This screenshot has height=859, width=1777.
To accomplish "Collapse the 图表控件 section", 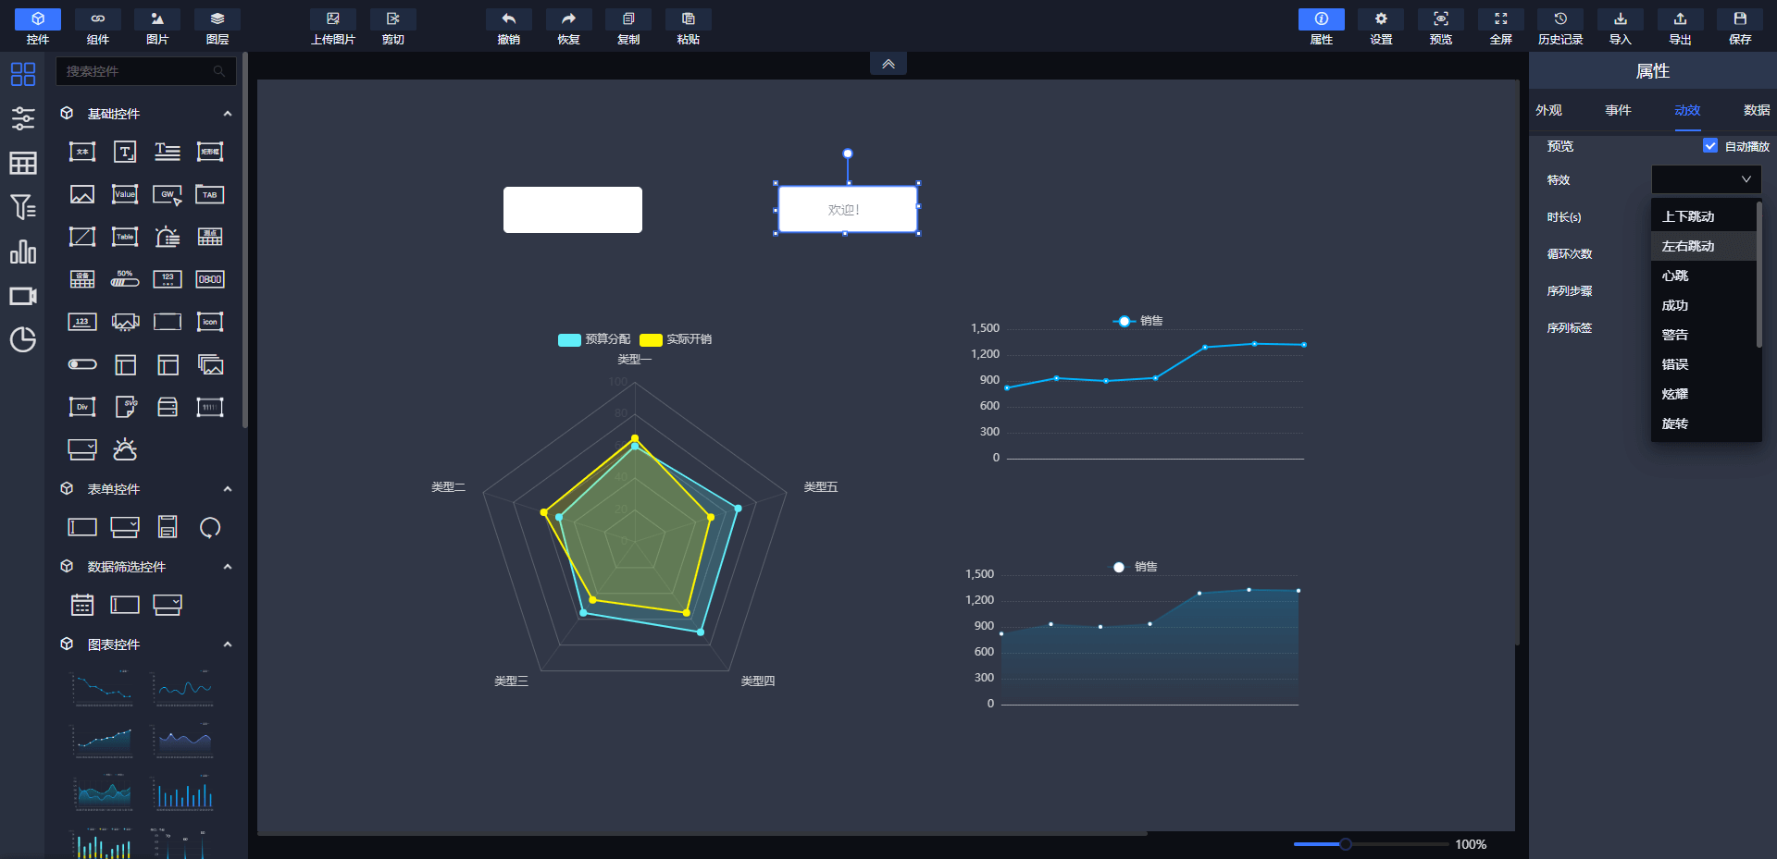I will click(228, 644).
